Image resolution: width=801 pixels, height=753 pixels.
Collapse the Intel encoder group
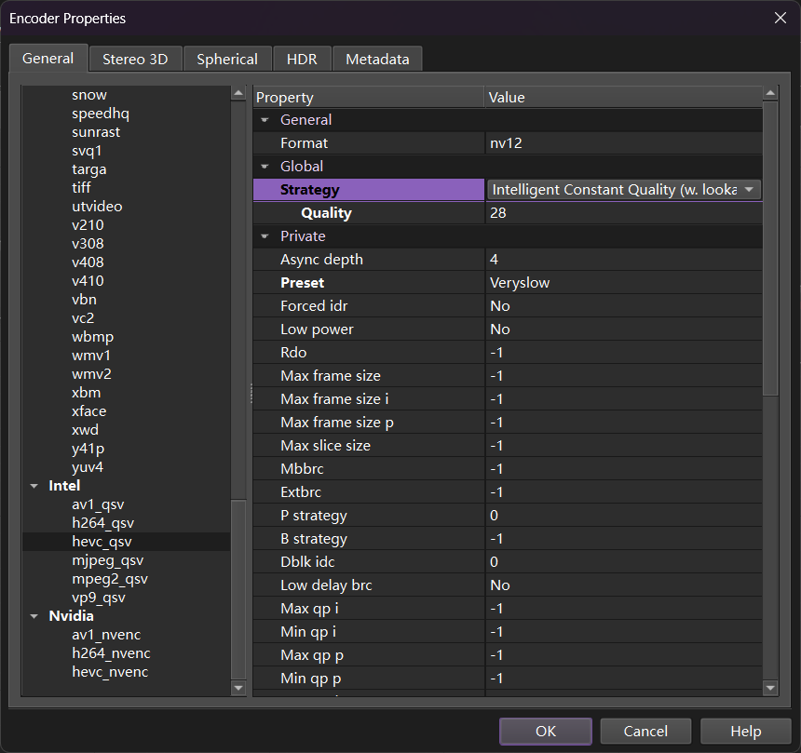[x=34, y=486]
